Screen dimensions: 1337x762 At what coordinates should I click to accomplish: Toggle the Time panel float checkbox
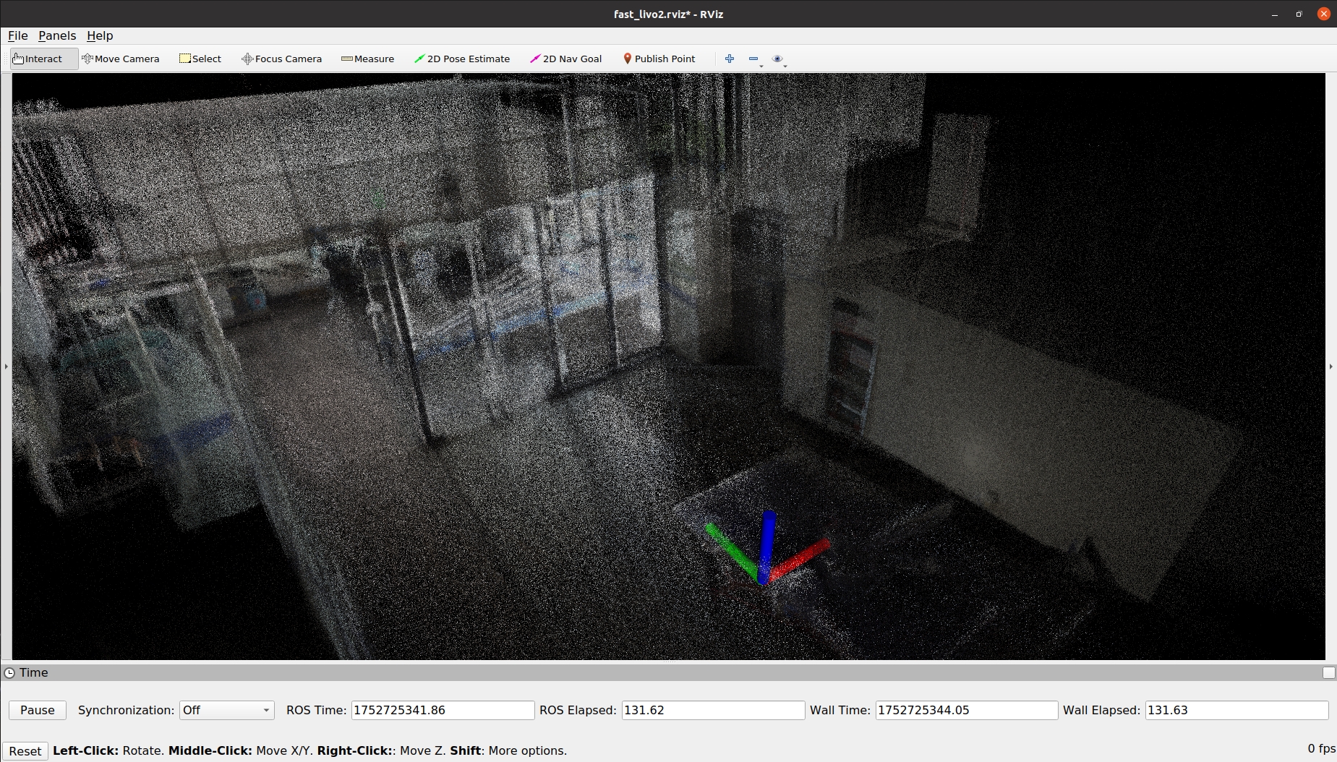coord(1328,673)
